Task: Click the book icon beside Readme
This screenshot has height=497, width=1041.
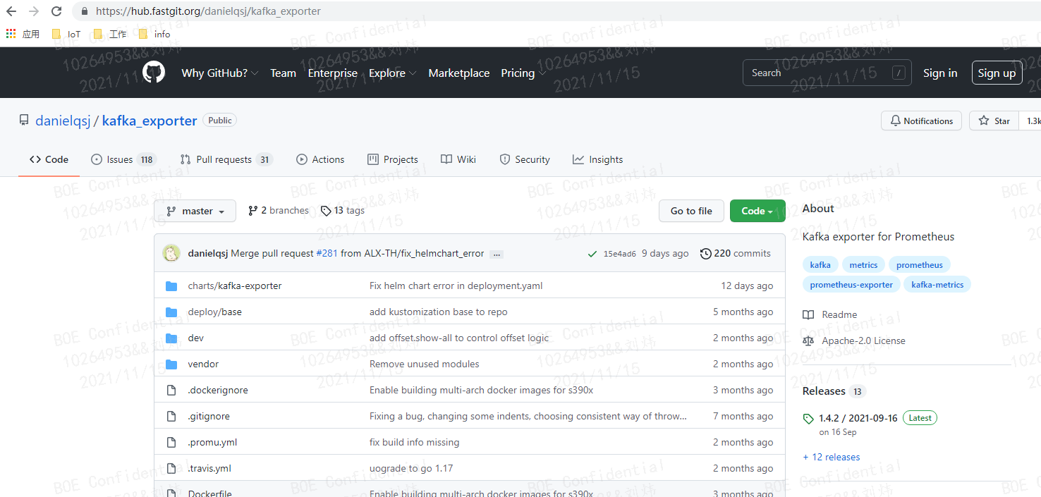Action: [x=808, y=315]
